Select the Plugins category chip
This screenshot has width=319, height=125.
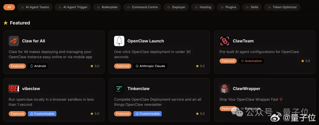[x=228, y=7]
